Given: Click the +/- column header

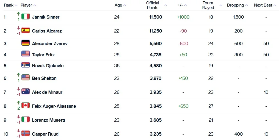Looking at the screenshot, I should click(181, 5).
